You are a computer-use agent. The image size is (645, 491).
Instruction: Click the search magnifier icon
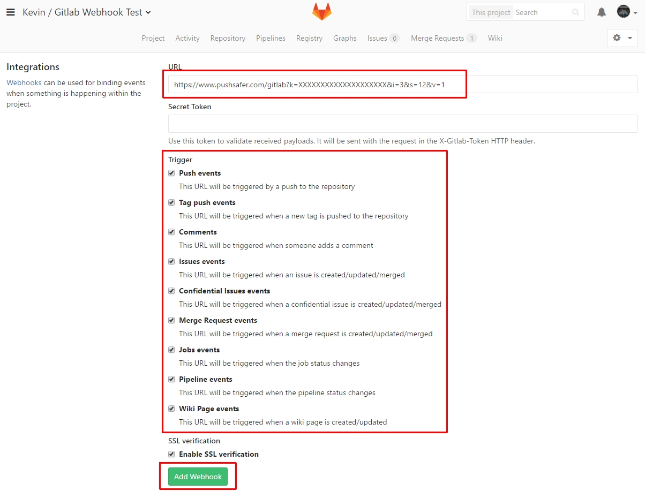[576, 12]
